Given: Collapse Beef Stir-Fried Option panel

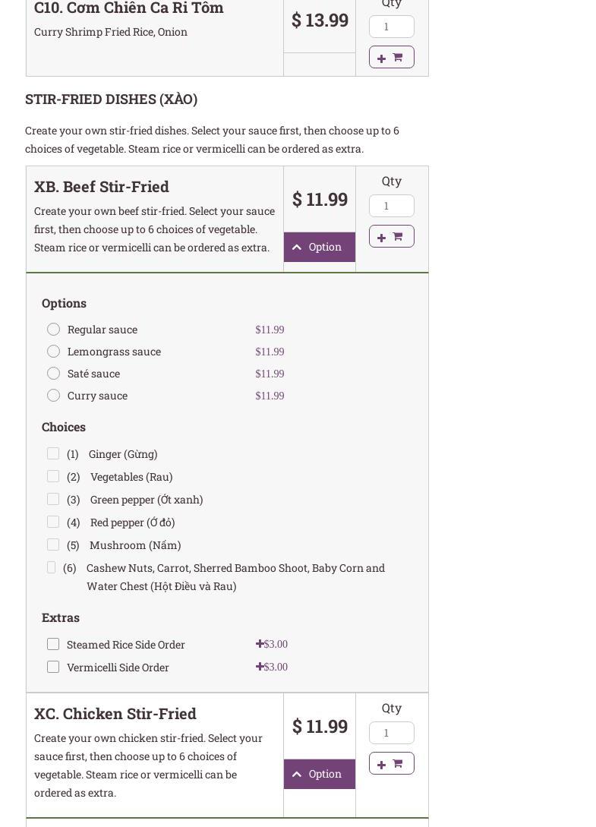Looking at the screenshot, I should pyautogui.click(x=319, y=248).
